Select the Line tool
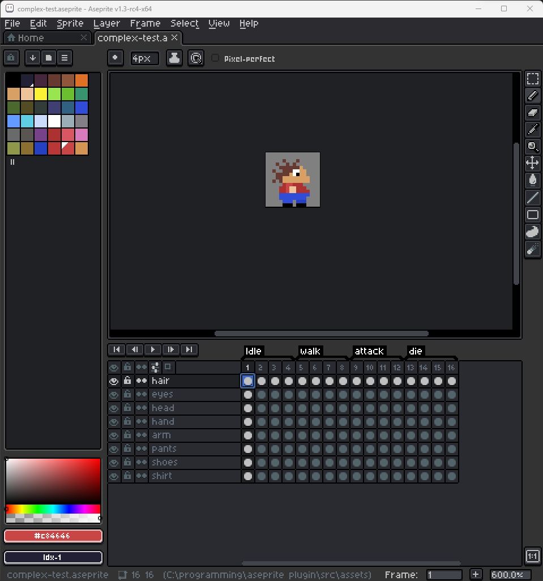The width and height of the screenshot is (543, 581). 533,198
